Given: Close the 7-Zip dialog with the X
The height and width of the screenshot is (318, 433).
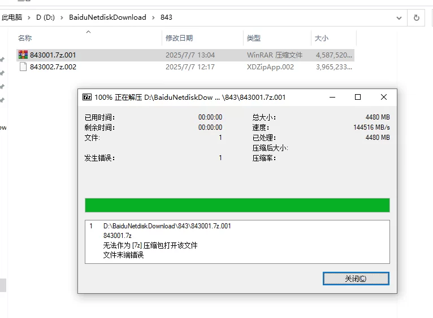Looking at the screenshot, I should 384,97.
